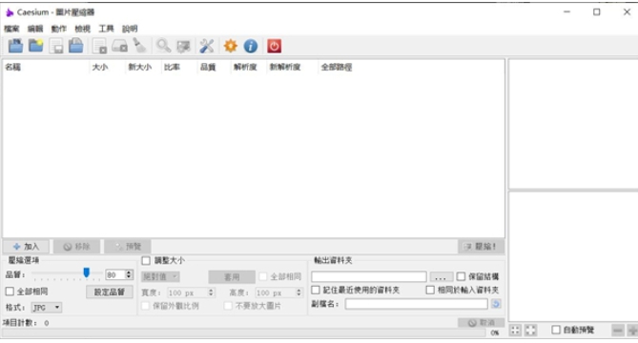The height and width of the screenshot is (343, 638).
Task: Click the red power Exit icon
Action: [x=275, y=46]
